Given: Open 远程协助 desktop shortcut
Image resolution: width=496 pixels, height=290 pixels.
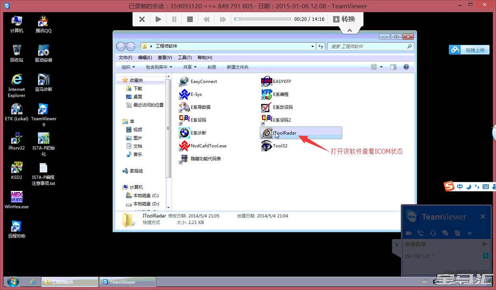Looking at the screenshot, I should click(17, 230).
